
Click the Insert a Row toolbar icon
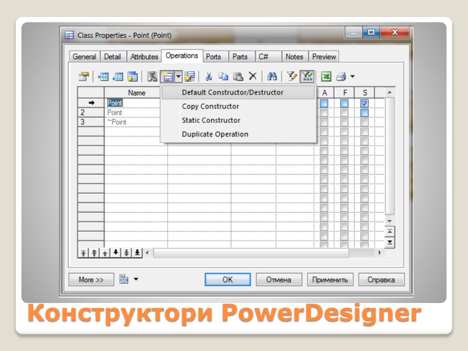(x=103, y=77)
